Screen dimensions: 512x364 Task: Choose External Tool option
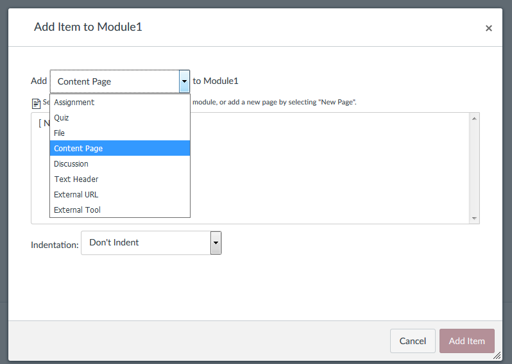[78, 210]
